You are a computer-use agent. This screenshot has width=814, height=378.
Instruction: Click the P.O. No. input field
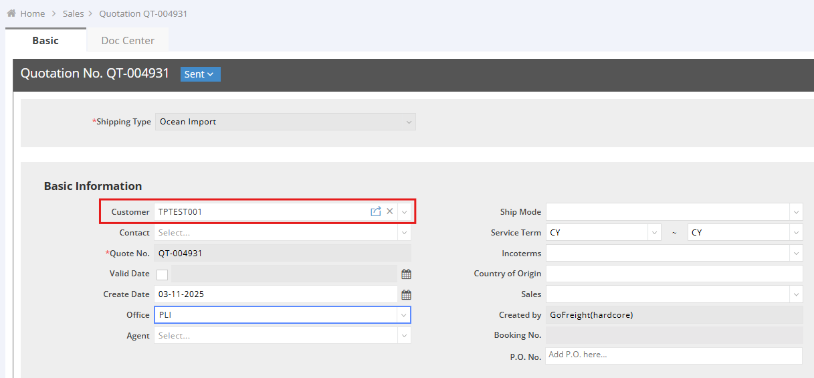click(x=674, y=356)
